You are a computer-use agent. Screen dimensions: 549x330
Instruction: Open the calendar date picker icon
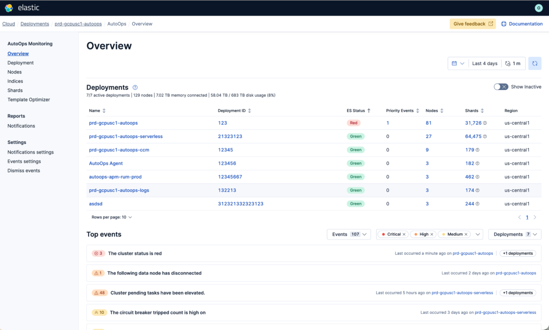pos(454,64)
